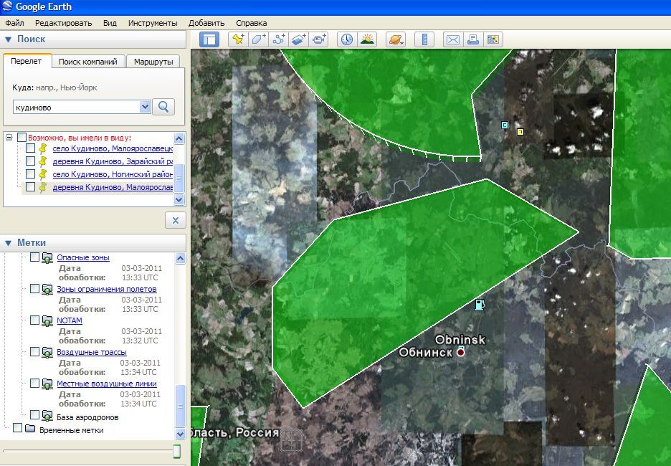Click the NOTAM network link icon
This screenshot has width=671, height=466.
tap(47, 320)
